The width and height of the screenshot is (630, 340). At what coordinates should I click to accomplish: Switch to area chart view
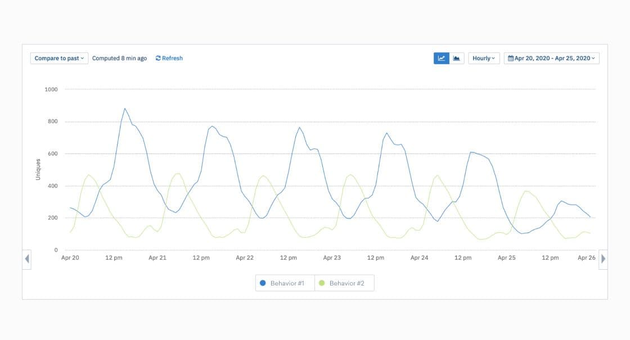(x=457, y=58)
